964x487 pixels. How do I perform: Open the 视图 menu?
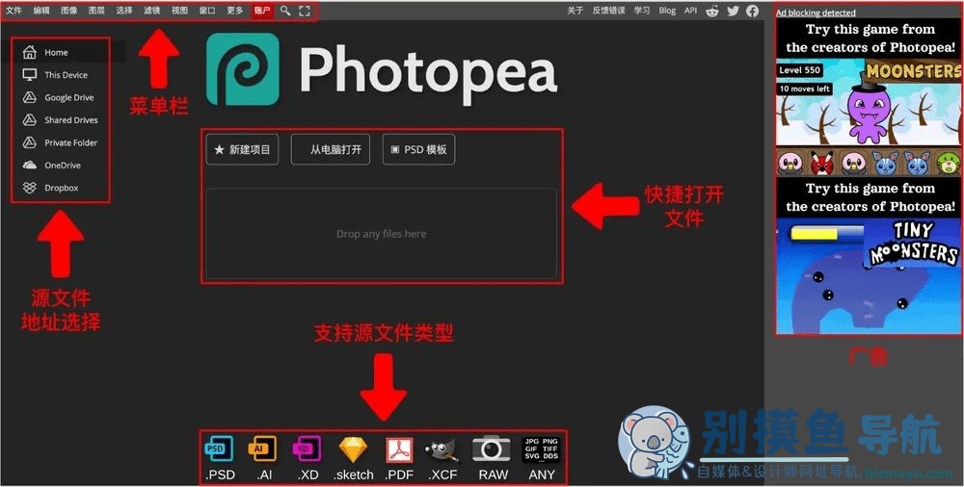(x=179, y=11)
